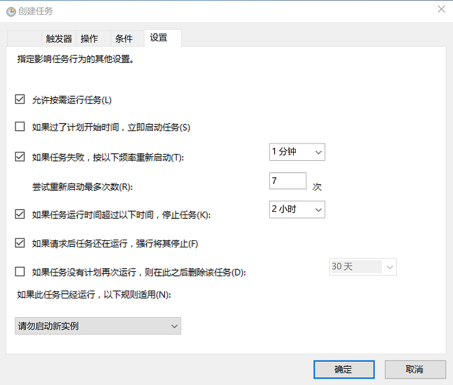
Task: Disable 如果任务运行时间超过以下时间 checkbox
Action: point(20,214)
